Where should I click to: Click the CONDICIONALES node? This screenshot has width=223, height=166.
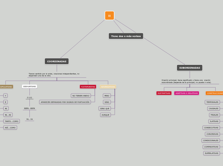coord(211,140)
